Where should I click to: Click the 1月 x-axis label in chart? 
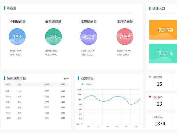pyautogui.click(x=88, y=127)
